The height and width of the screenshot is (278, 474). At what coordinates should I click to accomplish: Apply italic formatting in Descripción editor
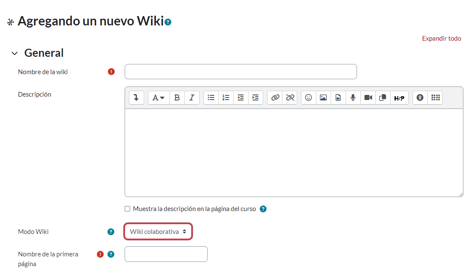pos(192,98)
